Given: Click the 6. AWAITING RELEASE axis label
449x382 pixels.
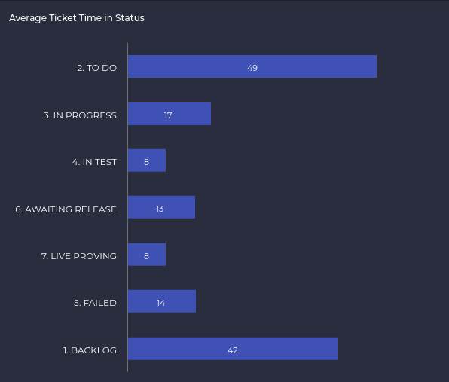Looking at the screenshot, I should (x=66, y=209).
